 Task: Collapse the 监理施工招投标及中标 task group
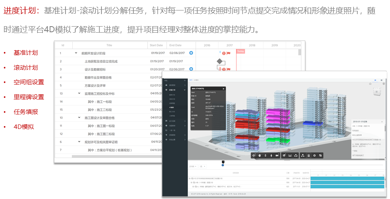[x=79, y=93]
